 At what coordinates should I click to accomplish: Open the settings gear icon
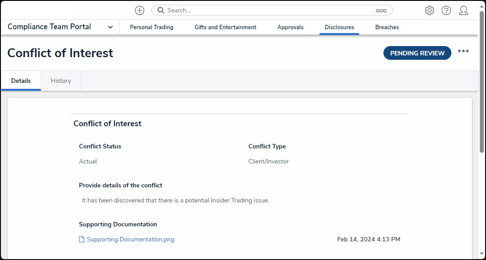(x=429, y=11)
